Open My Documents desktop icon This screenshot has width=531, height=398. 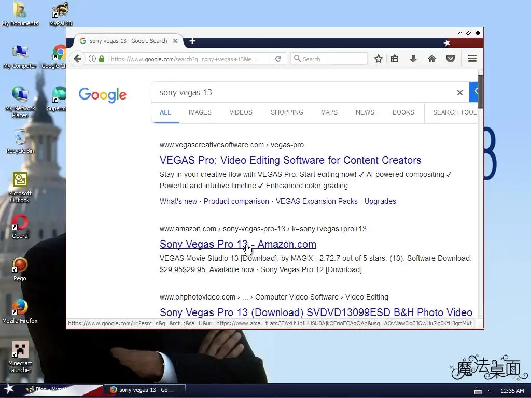pos(20,14)
